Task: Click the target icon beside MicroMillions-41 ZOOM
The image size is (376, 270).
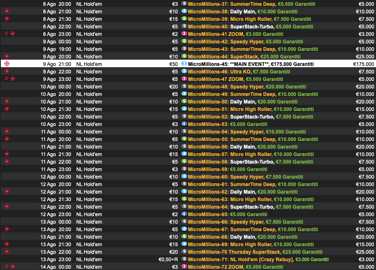Action: tap(13, 34)
